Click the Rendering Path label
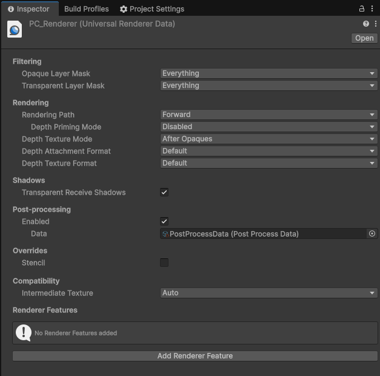The image size is (380, 376). pyautogui.click(x=48, y=115)
